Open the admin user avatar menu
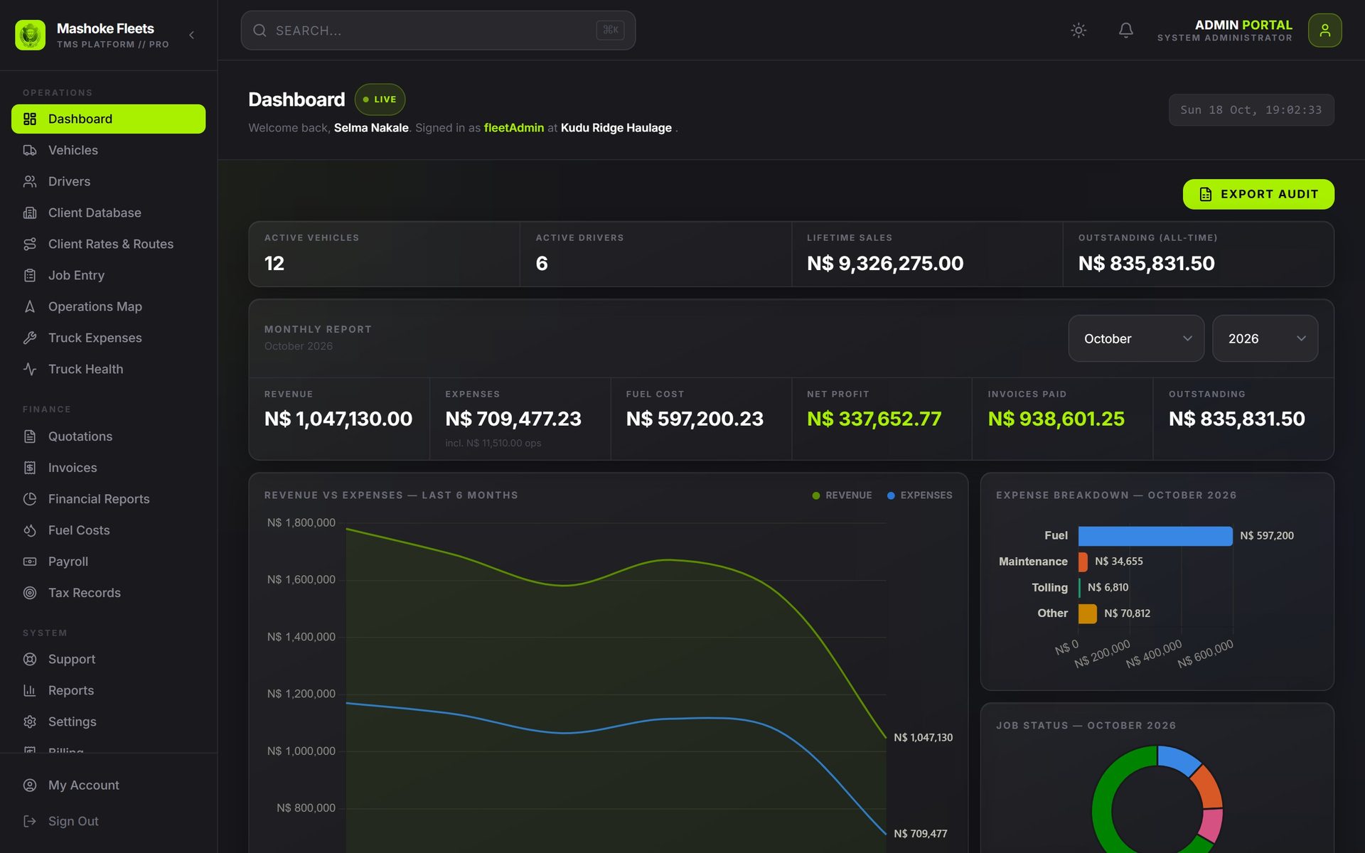Image resolution: width=1365 pixels, height=853 pixels. tap(1324, 30)
